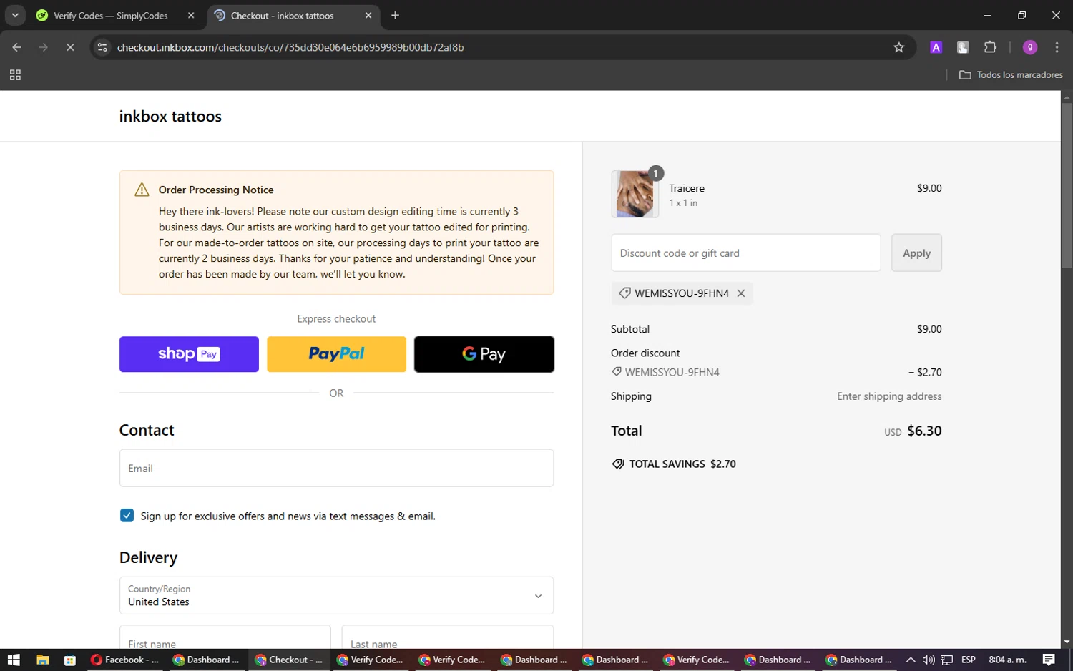Open a new browser tab
This screenshot has height=671, width=1073.
pyautogui.click(x=395, y=16)
